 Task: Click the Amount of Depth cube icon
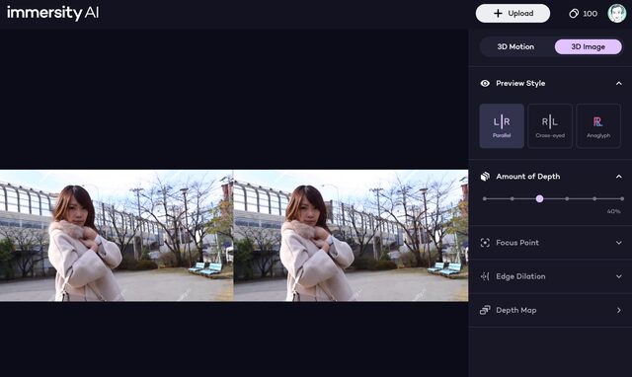pos(485,177)
